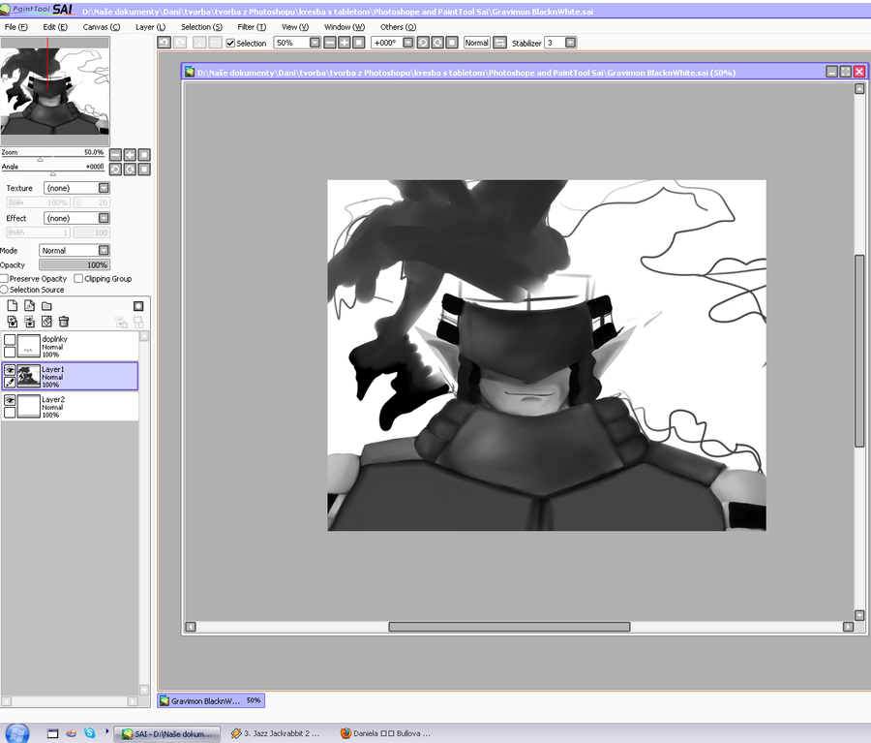Rotate right using navigator Angle button

(130, 170)
